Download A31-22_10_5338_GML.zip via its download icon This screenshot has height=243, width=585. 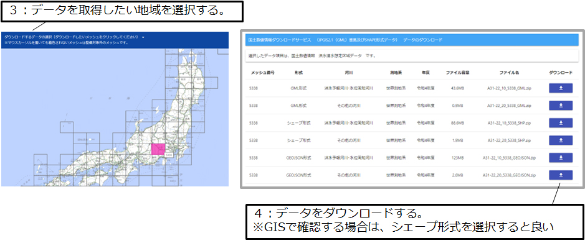click(560, 88)
